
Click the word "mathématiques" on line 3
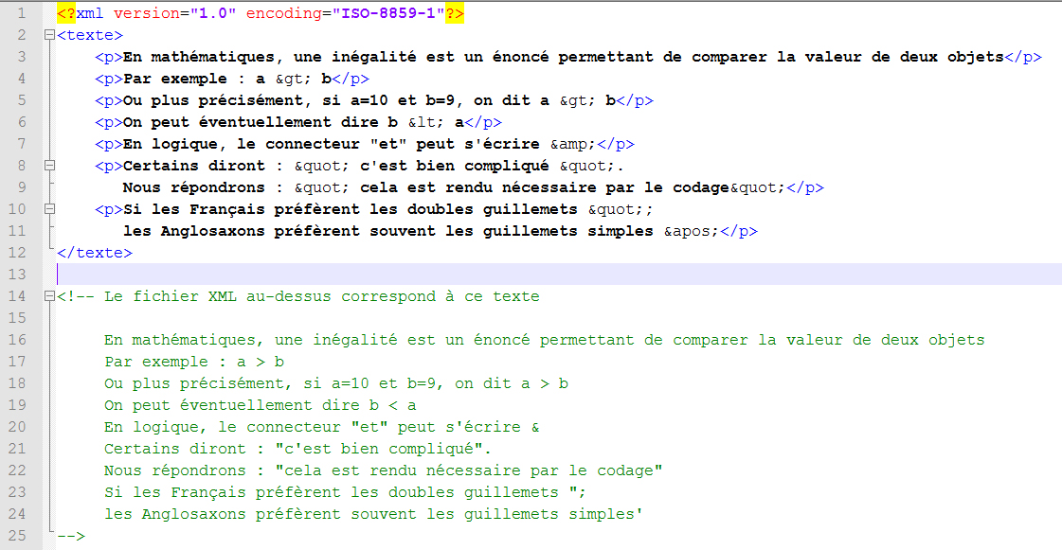pos(212,57)
